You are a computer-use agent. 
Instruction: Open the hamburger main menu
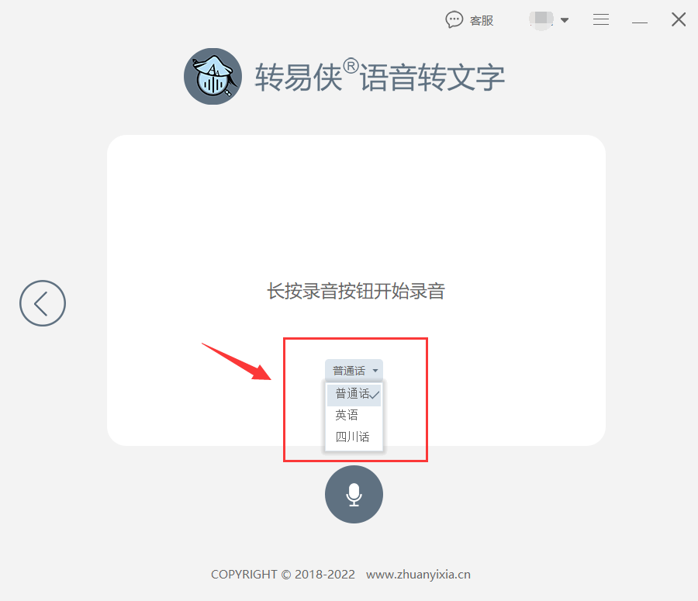pos(601,19)
